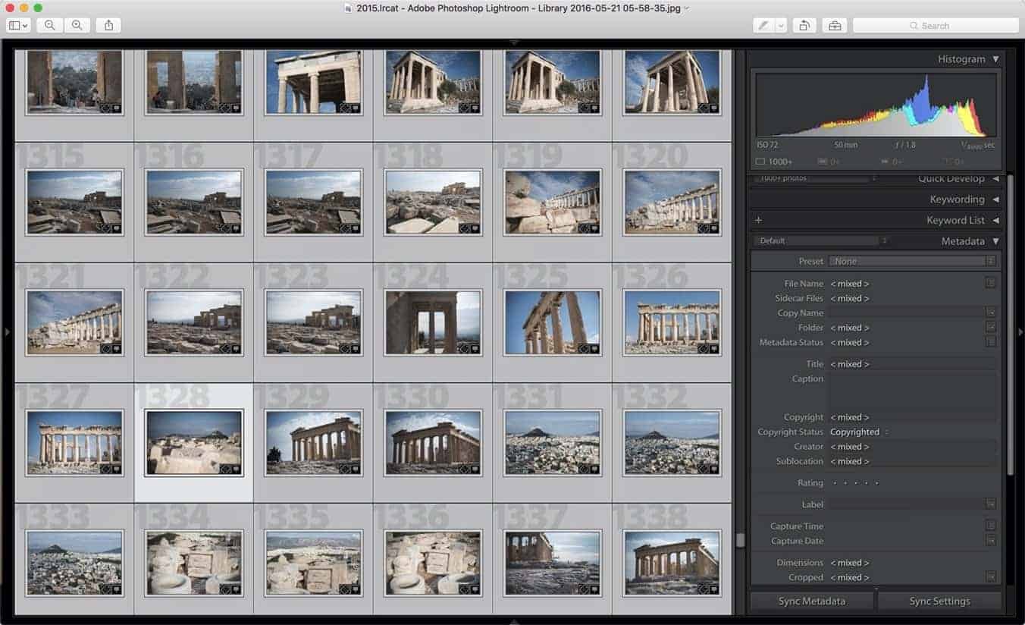Zoom in using the magnifier plus button
The image size is (1025, 625).
pos(77,25)
